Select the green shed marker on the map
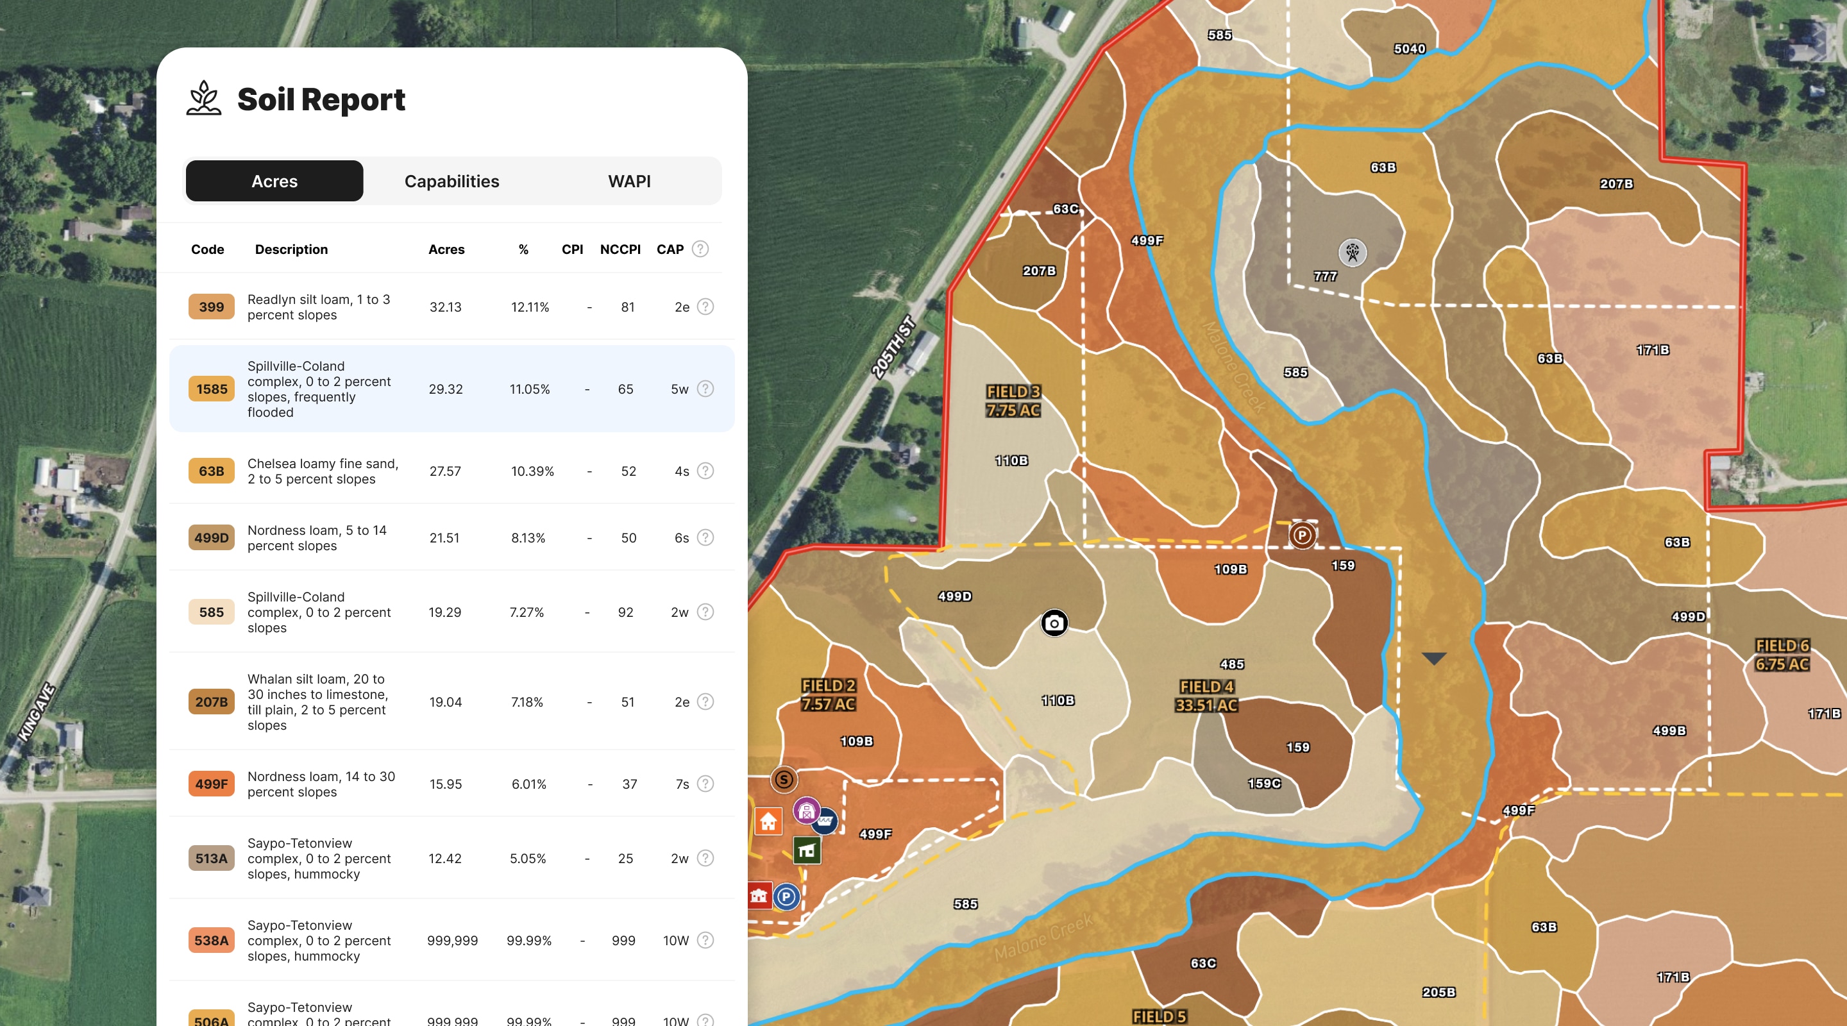This screenshot has width=1847, height=1026. point(808,850)
